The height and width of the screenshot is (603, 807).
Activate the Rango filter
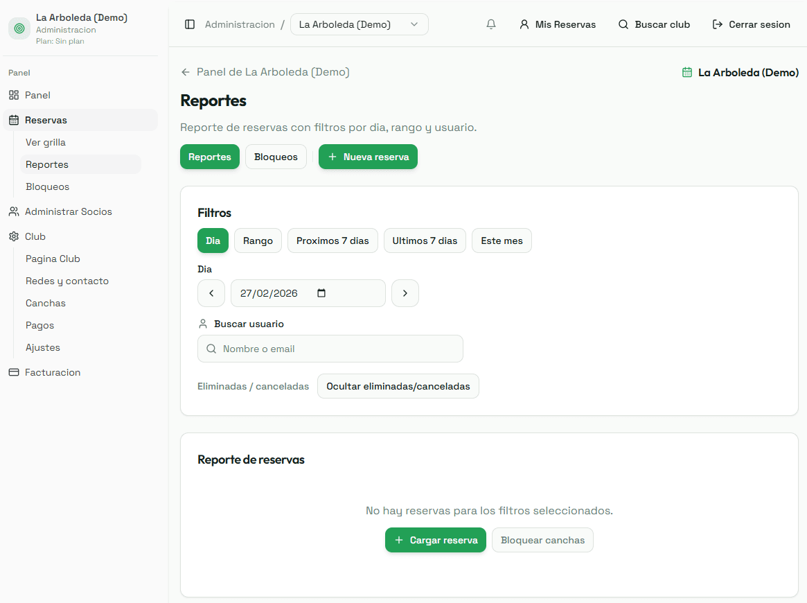pos(258,241)
